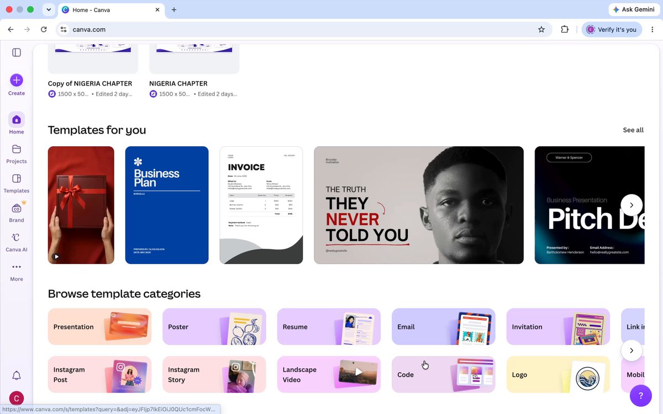Open The Truth They Never Told You template
663x414 pixels.
(x=419, y=205)
